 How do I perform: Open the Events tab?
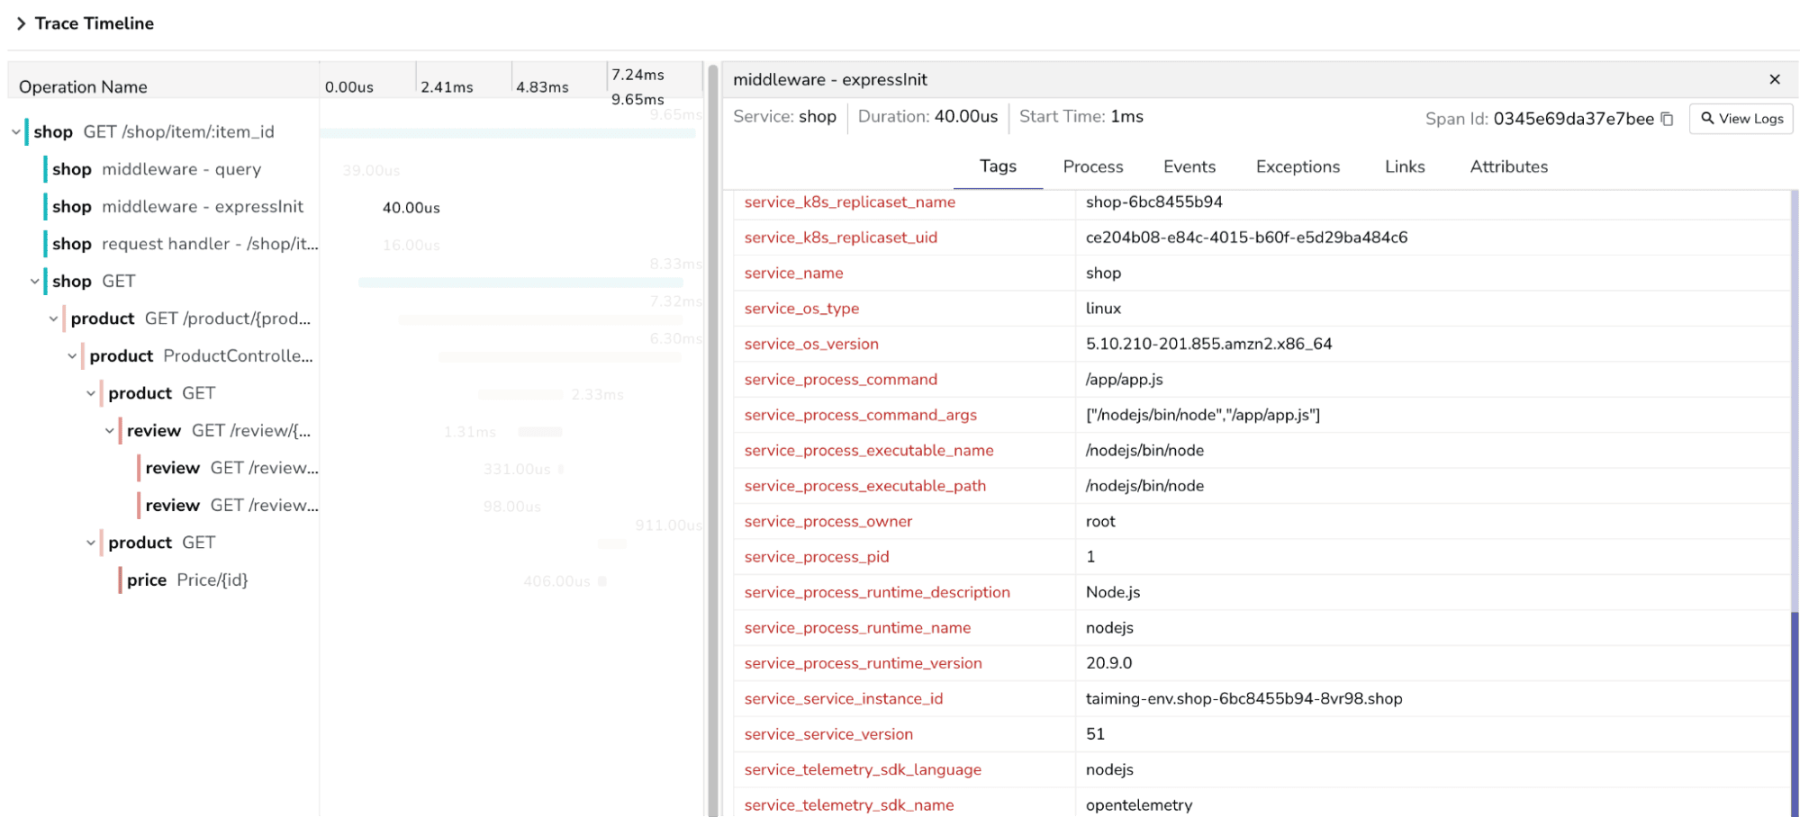tap(1189, 166)
